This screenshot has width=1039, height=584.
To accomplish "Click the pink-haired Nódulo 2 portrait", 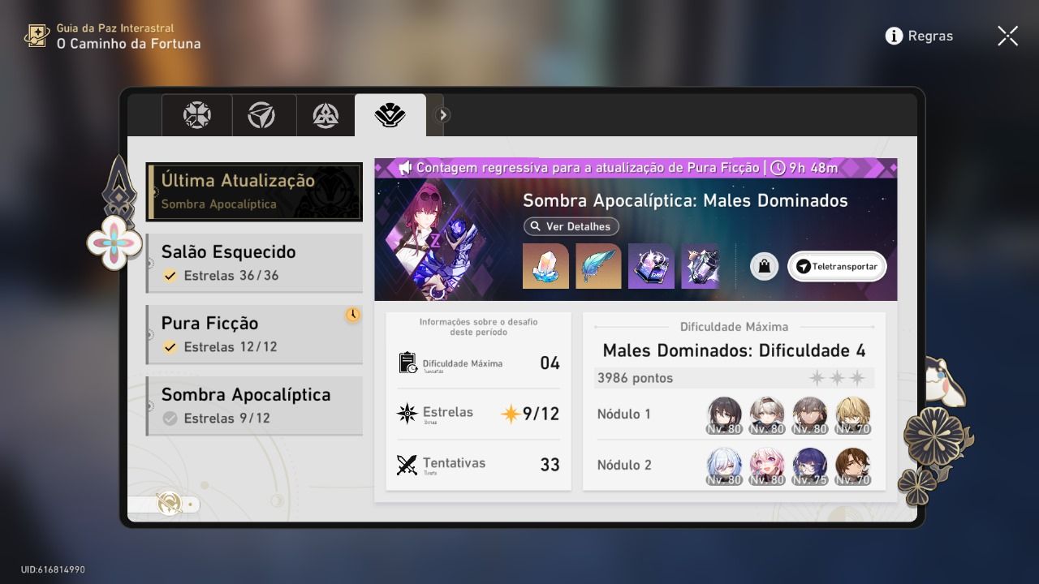I will coord(766,466).
